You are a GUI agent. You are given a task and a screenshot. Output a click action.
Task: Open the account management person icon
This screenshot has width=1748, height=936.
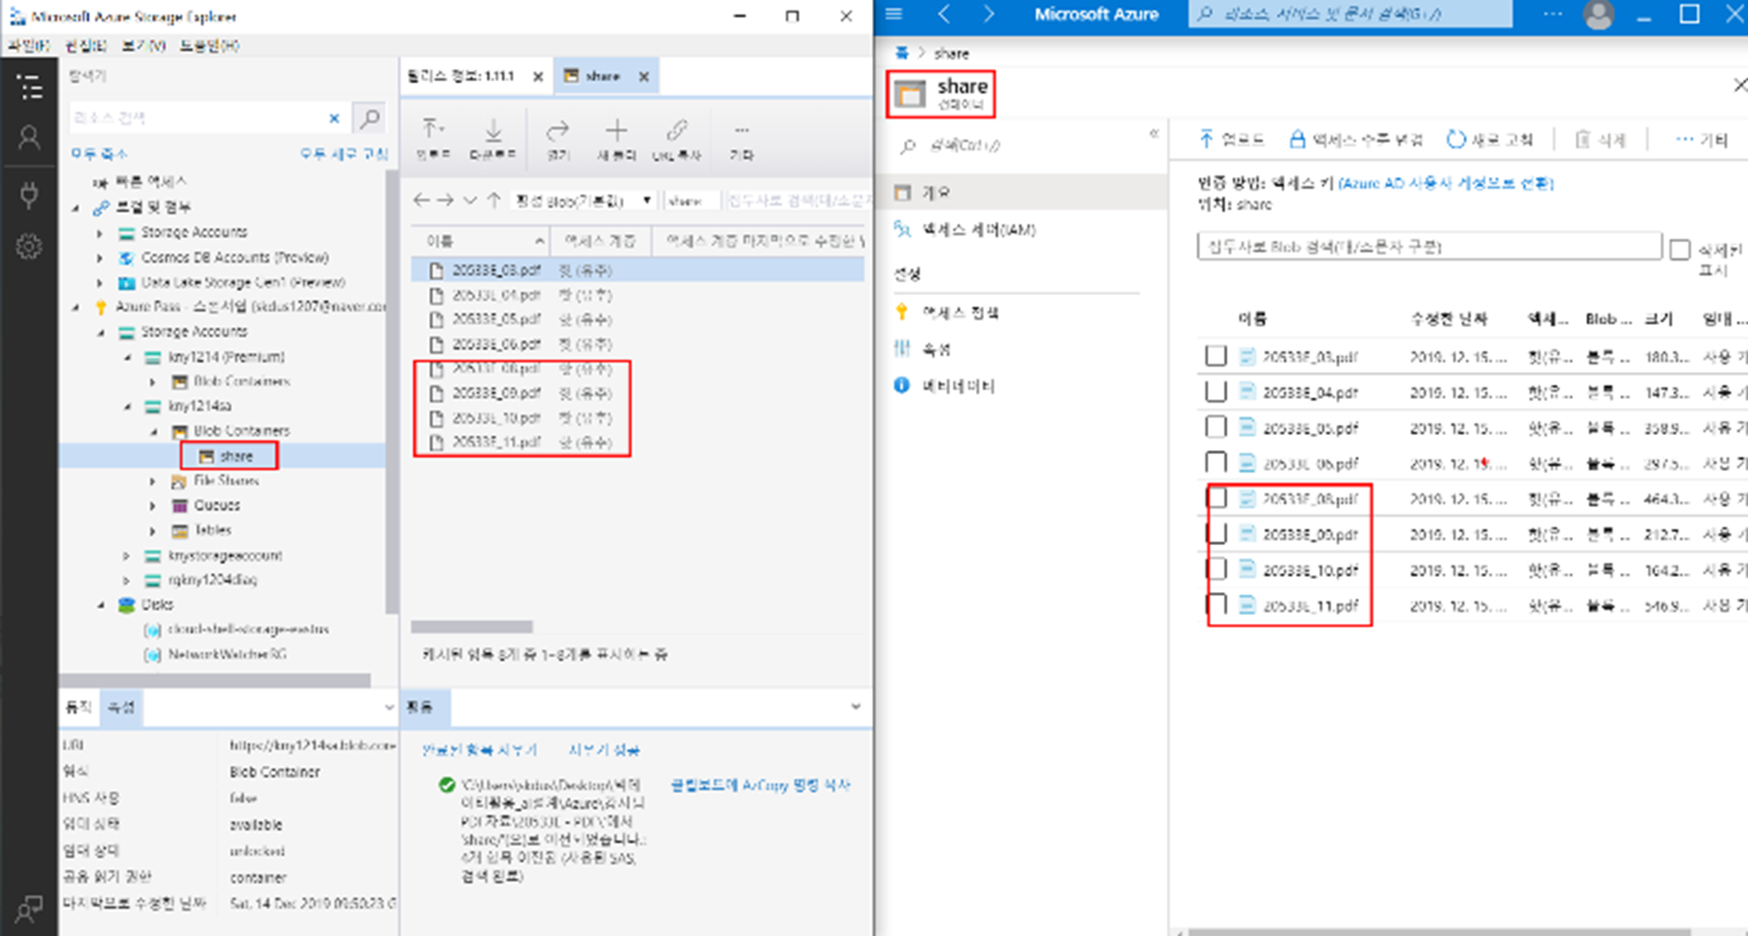tap(29, 137)
